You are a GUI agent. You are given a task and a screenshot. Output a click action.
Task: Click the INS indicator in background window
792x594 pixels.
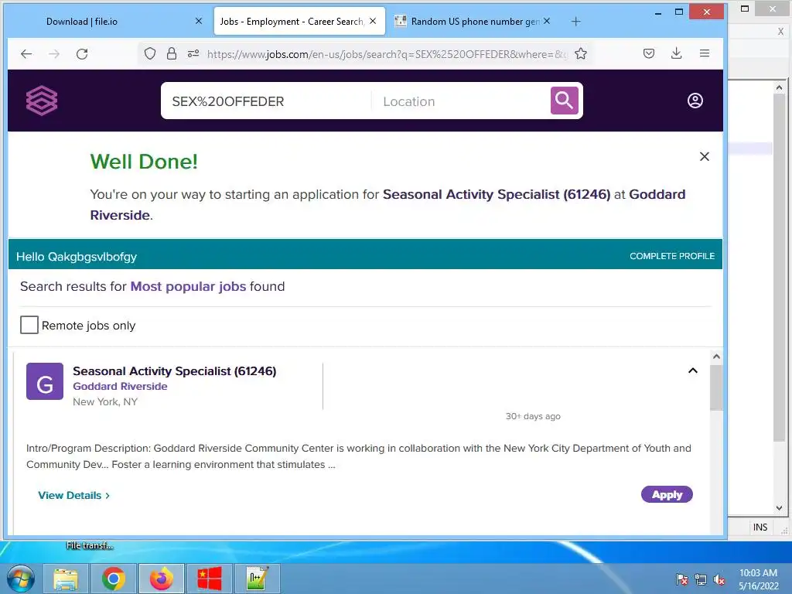pos(760,527)
